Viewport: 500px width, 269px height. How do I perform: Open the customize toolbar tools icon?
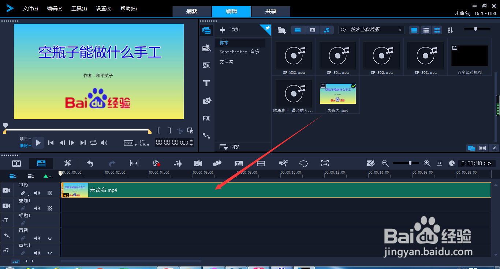[67, 163]
